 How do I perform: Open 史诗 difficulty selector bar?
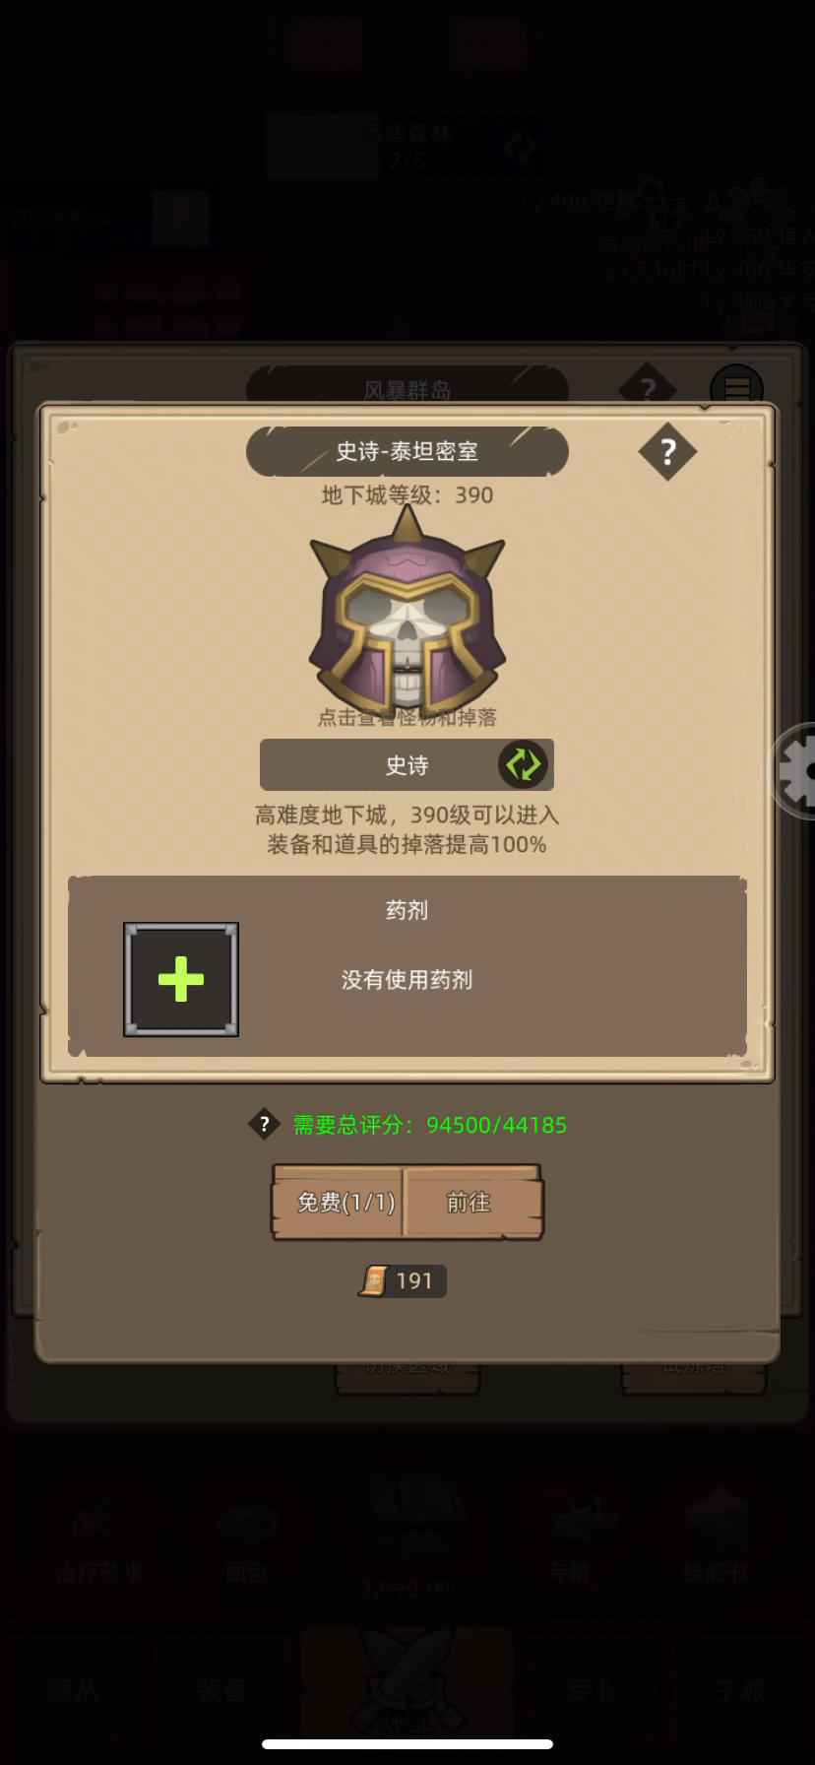pos(407,764)
